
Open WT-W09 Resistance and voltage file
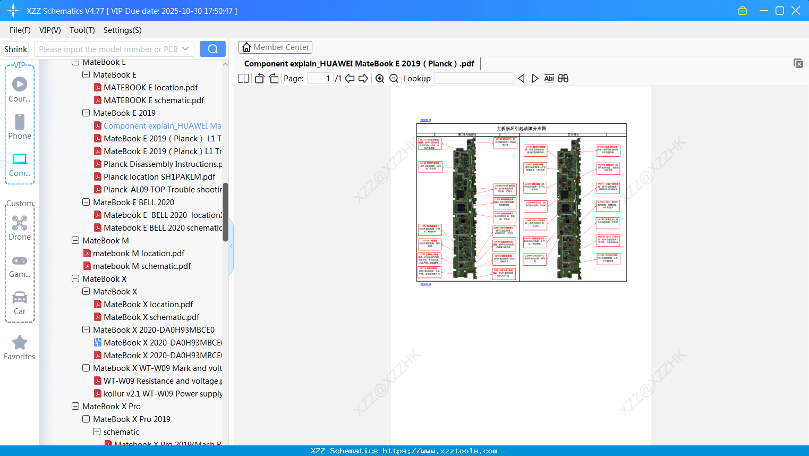[x=163, y=381]
